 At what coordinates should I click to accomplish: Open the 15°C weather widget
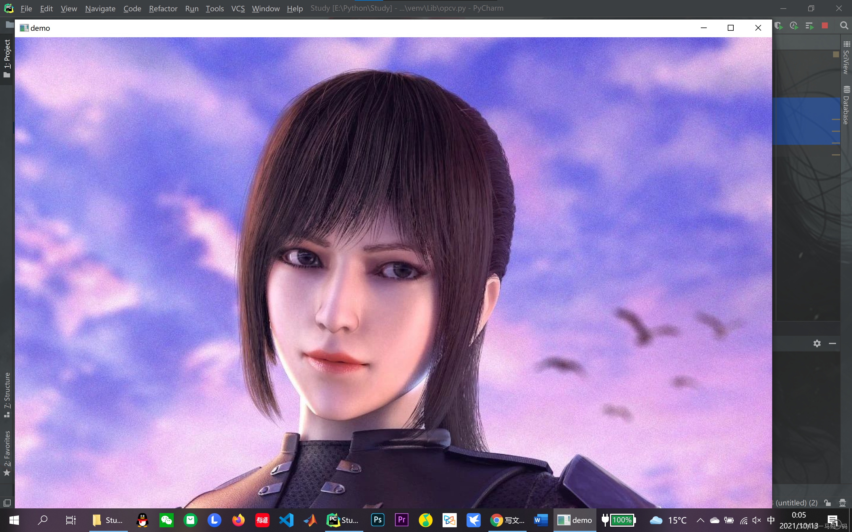668,520
